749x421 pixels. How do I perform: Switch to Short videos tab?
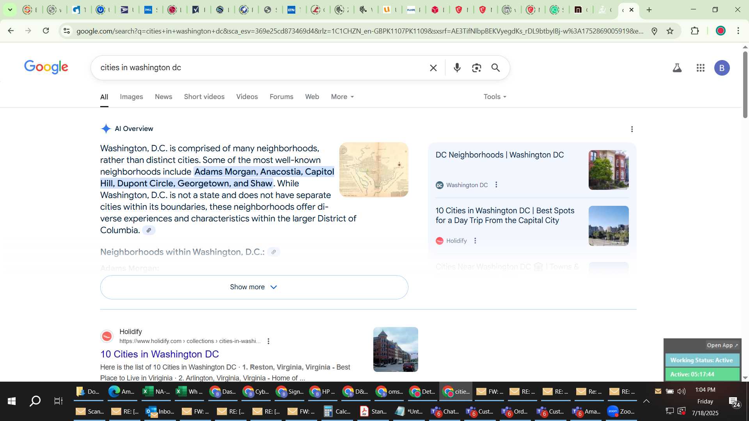[x=204, y=97]
